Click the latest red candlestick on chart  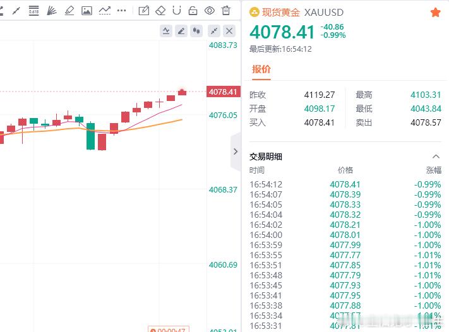pos(182,92)
